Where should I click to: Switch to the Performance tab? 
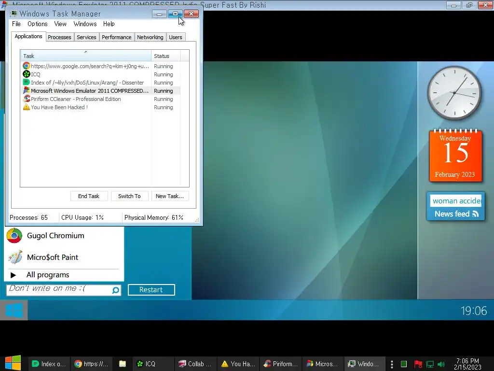pos(117,37)
